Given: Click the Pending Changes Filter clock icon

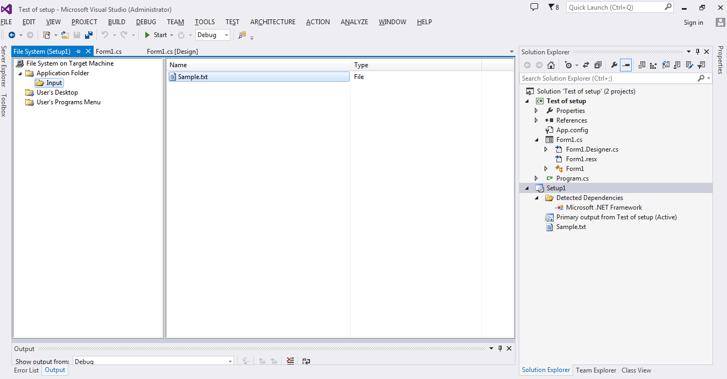Looking at the screenshot, I should pyautogui.click(x=568, y=65).
